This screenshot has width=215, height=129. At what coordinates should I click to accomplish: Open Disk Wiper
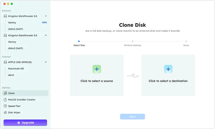tap(25, 112)
